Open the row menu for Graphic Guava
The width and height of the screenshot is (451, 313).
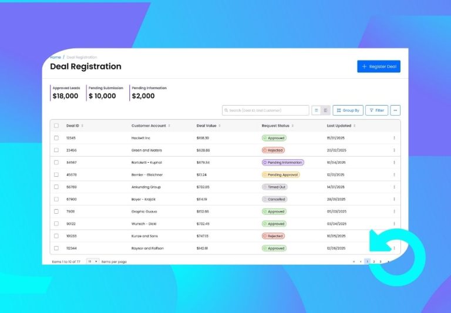point(394,211)
